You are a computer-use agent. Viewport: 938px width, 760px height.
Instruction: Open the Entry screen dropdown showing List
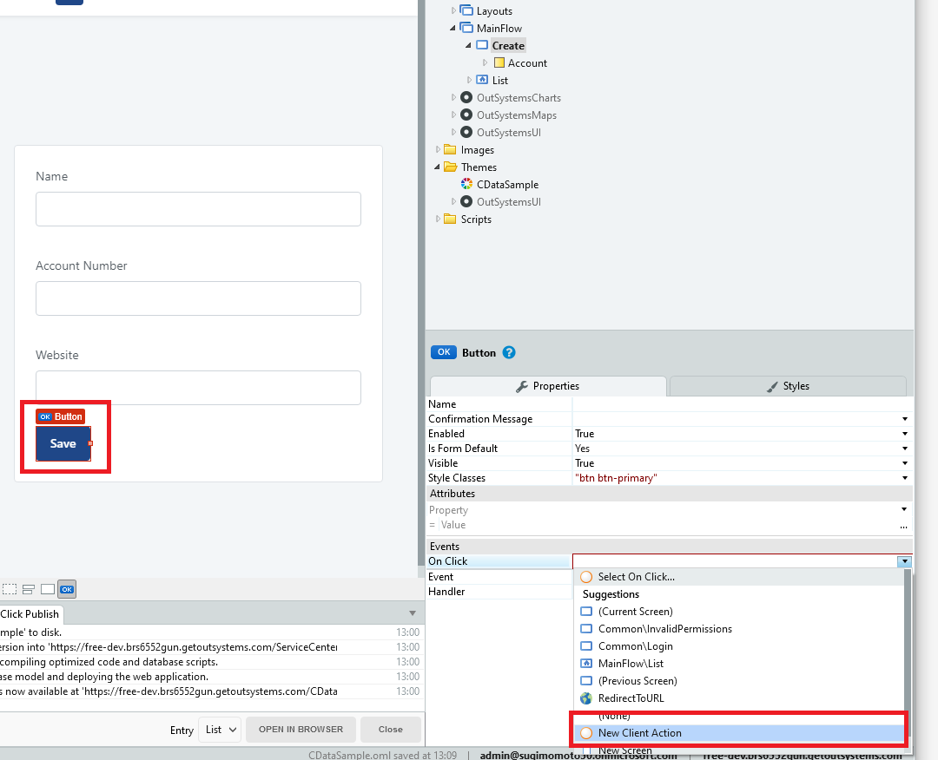click(220, 730)
